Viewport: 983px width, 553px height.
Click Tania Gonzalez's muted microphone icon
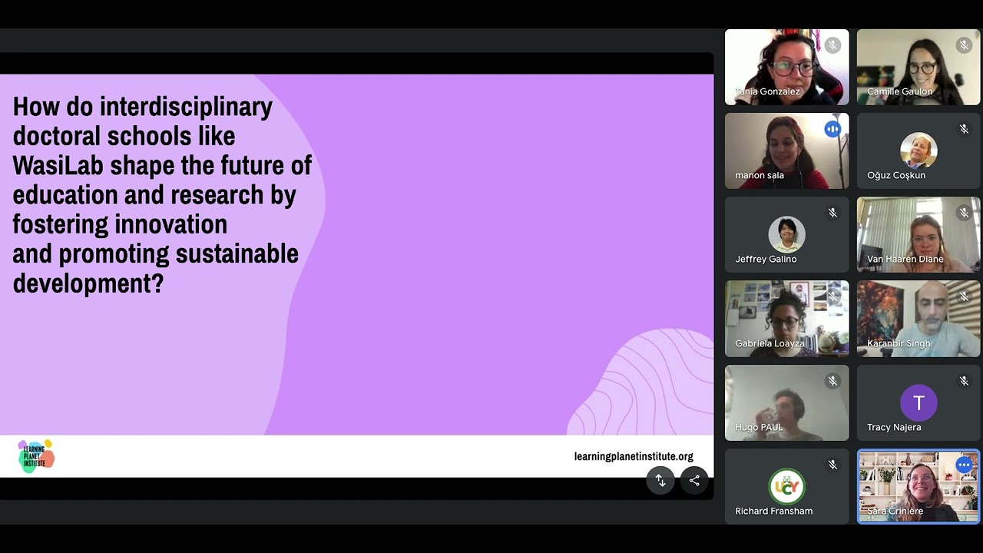pyautogui.click(x=832, y=45)
